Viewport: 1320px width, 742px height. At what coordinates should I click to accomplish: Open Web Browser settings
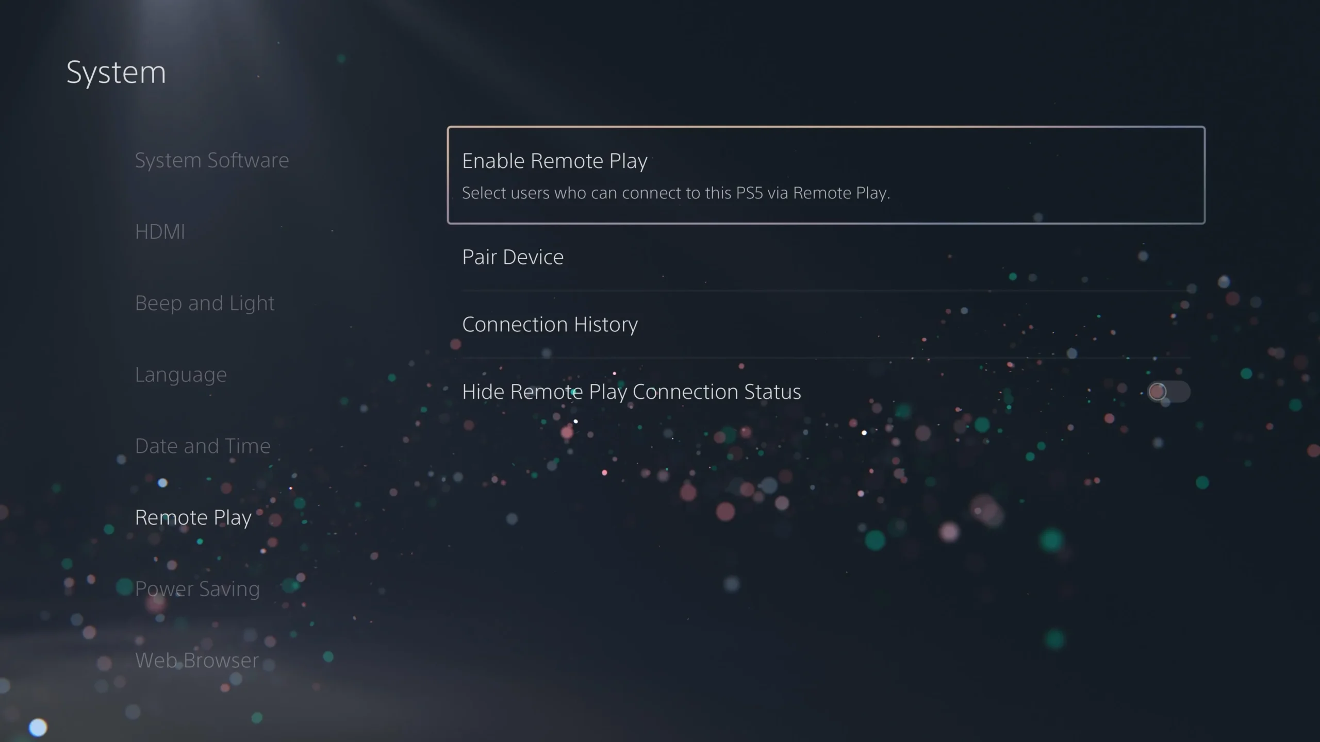tap(197, 660)
